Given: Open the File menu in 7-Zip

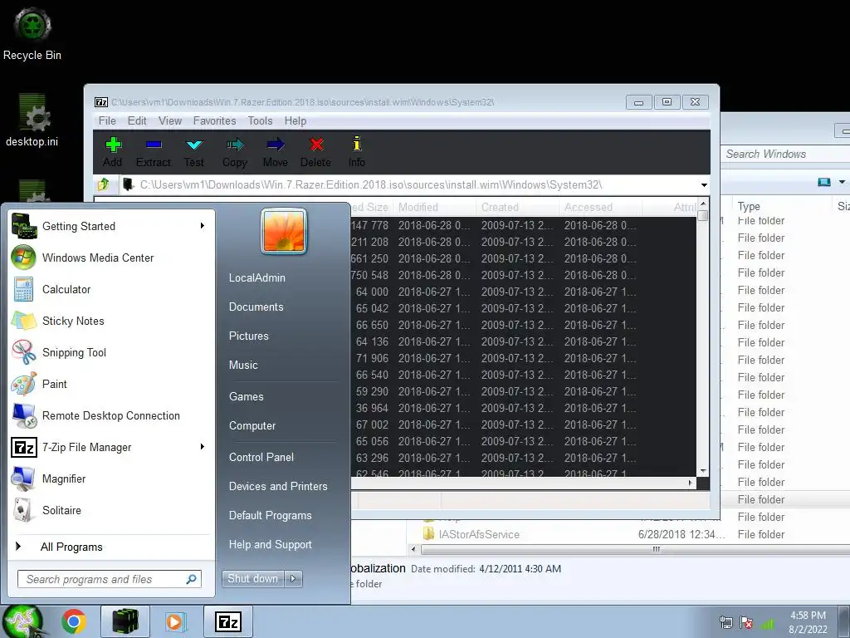Looking at the screenshot, I should [107, 120].
